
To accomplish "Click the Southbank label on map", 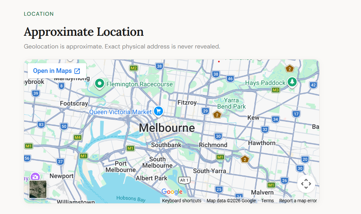I will [166, 145].
